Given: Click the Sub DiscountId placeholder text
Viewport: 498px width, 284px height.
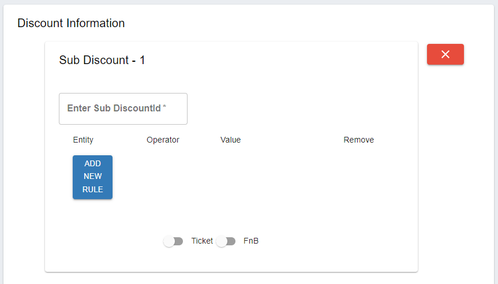Looking at the screenshot, I should tap(114, 109).
